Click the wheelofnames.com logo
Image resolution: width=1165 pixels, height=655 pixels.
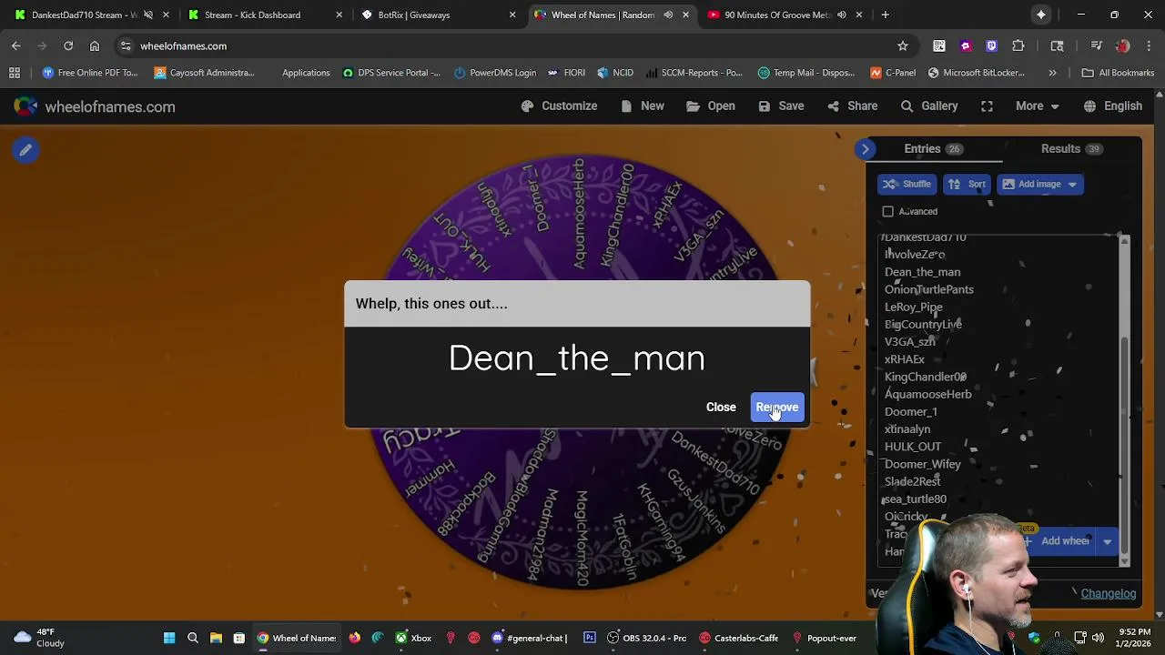tap(94, 106)
